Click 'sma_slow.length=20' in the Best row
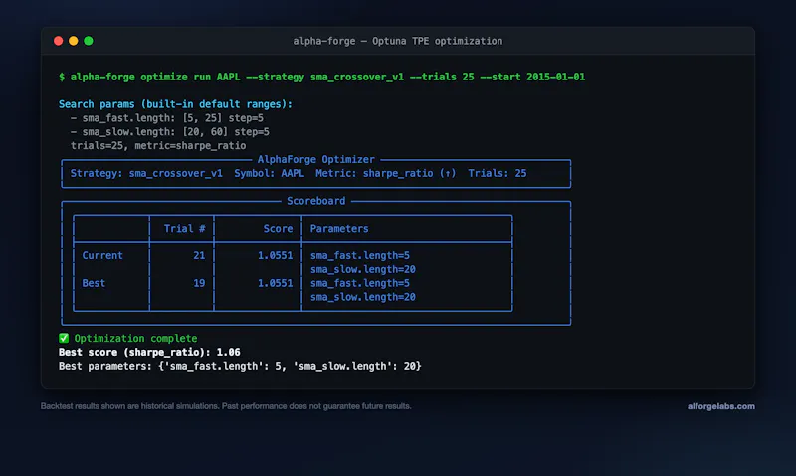Screen dimensions: 796x476 pyautogui.click(x=362, y=297)
